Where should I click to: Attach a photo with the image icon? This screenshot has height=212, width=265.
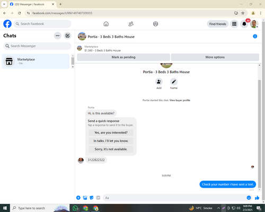(85, 198)
